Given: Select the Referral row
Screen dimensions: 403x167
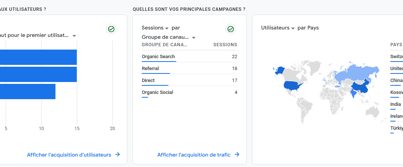Looking at the screenshot, I should coord(190,68).
